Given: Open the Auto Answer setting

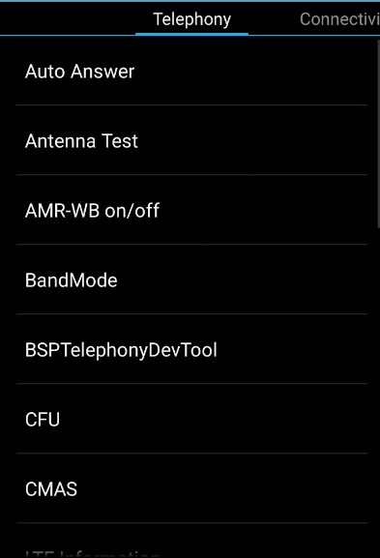Looking at the screenshot, I should (191, 72).
